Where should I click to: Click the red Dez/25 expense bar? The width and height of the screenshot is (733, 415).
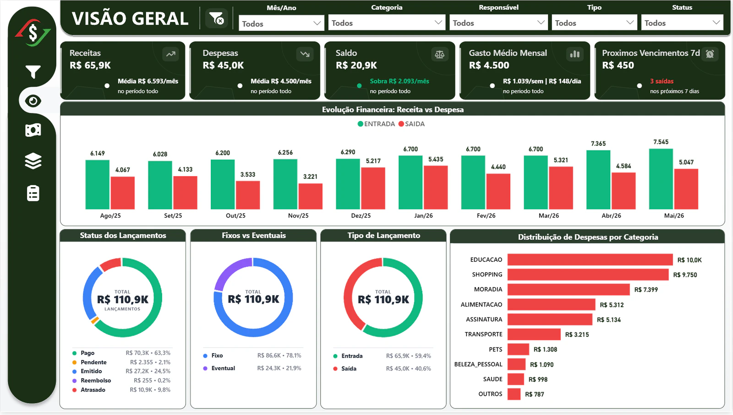[373, 188]
